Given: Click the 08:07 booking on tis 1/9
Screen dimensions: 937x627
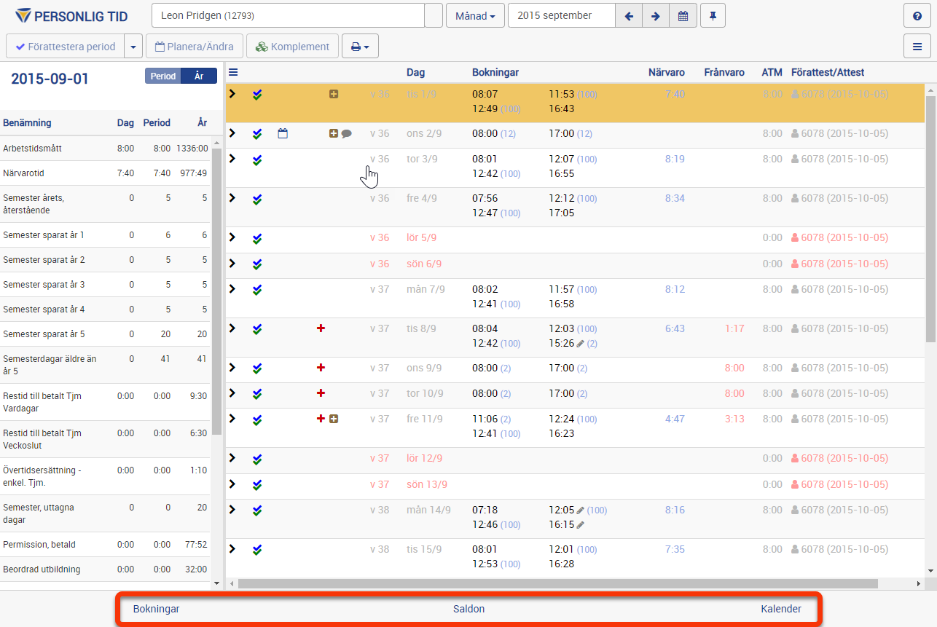Looking at the screenshot, I should click(485, 94).
